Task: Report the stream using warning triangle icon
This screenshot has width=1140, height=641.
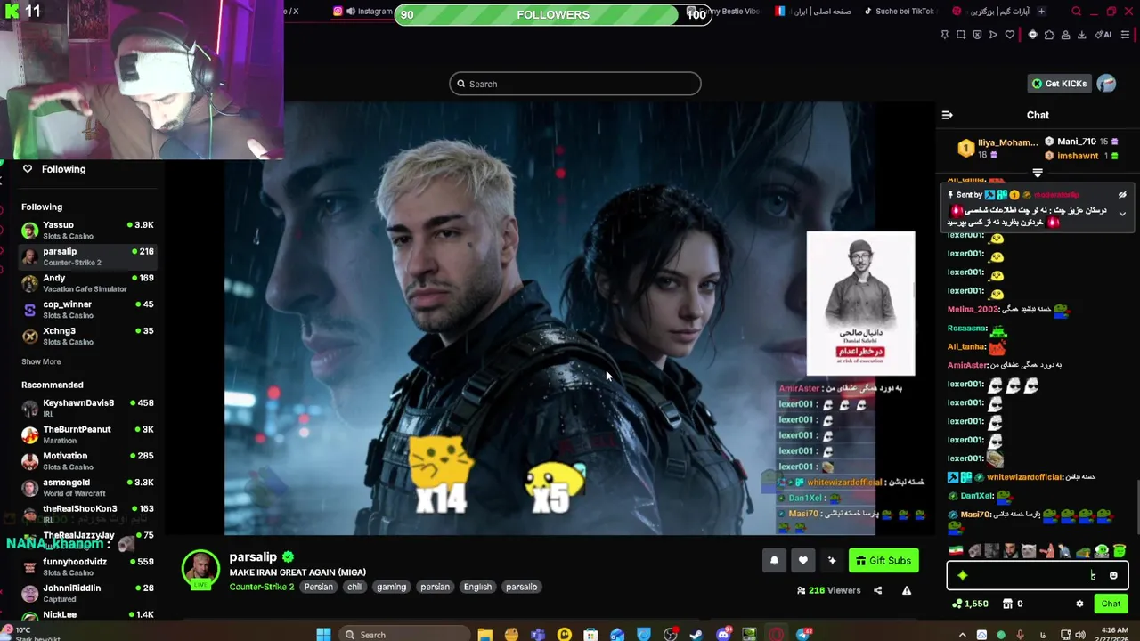Action: tap(907, 590)
